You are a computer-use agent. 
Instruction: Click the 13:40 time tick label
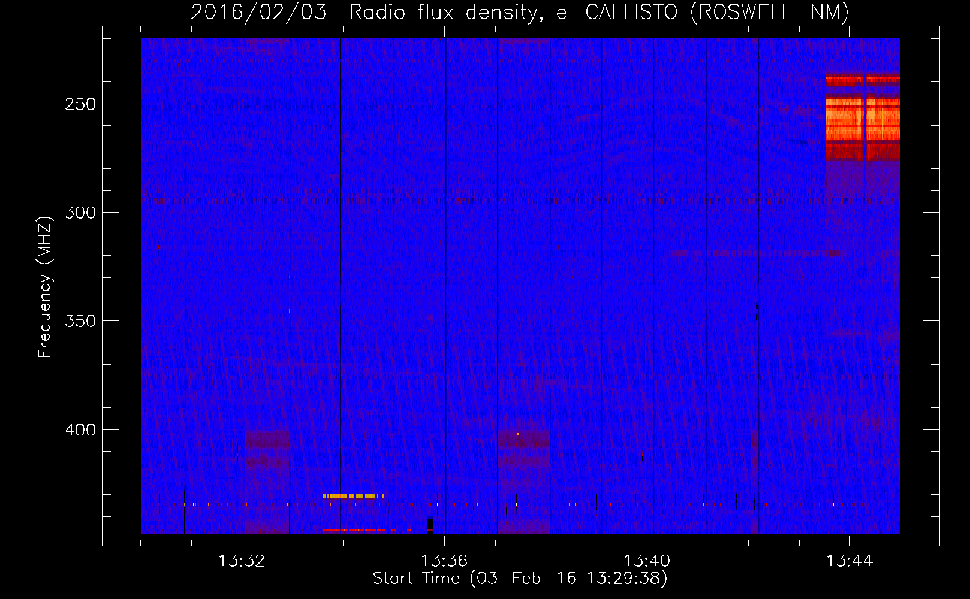[647, 561]
